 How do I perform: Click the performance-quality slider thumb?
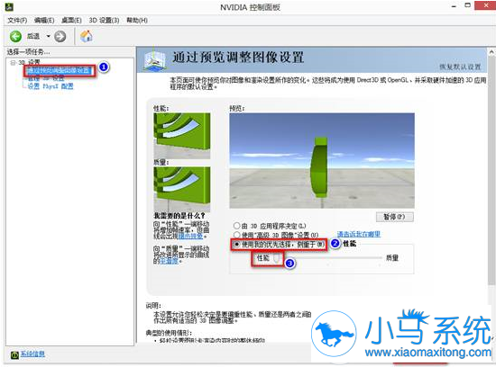277,258
